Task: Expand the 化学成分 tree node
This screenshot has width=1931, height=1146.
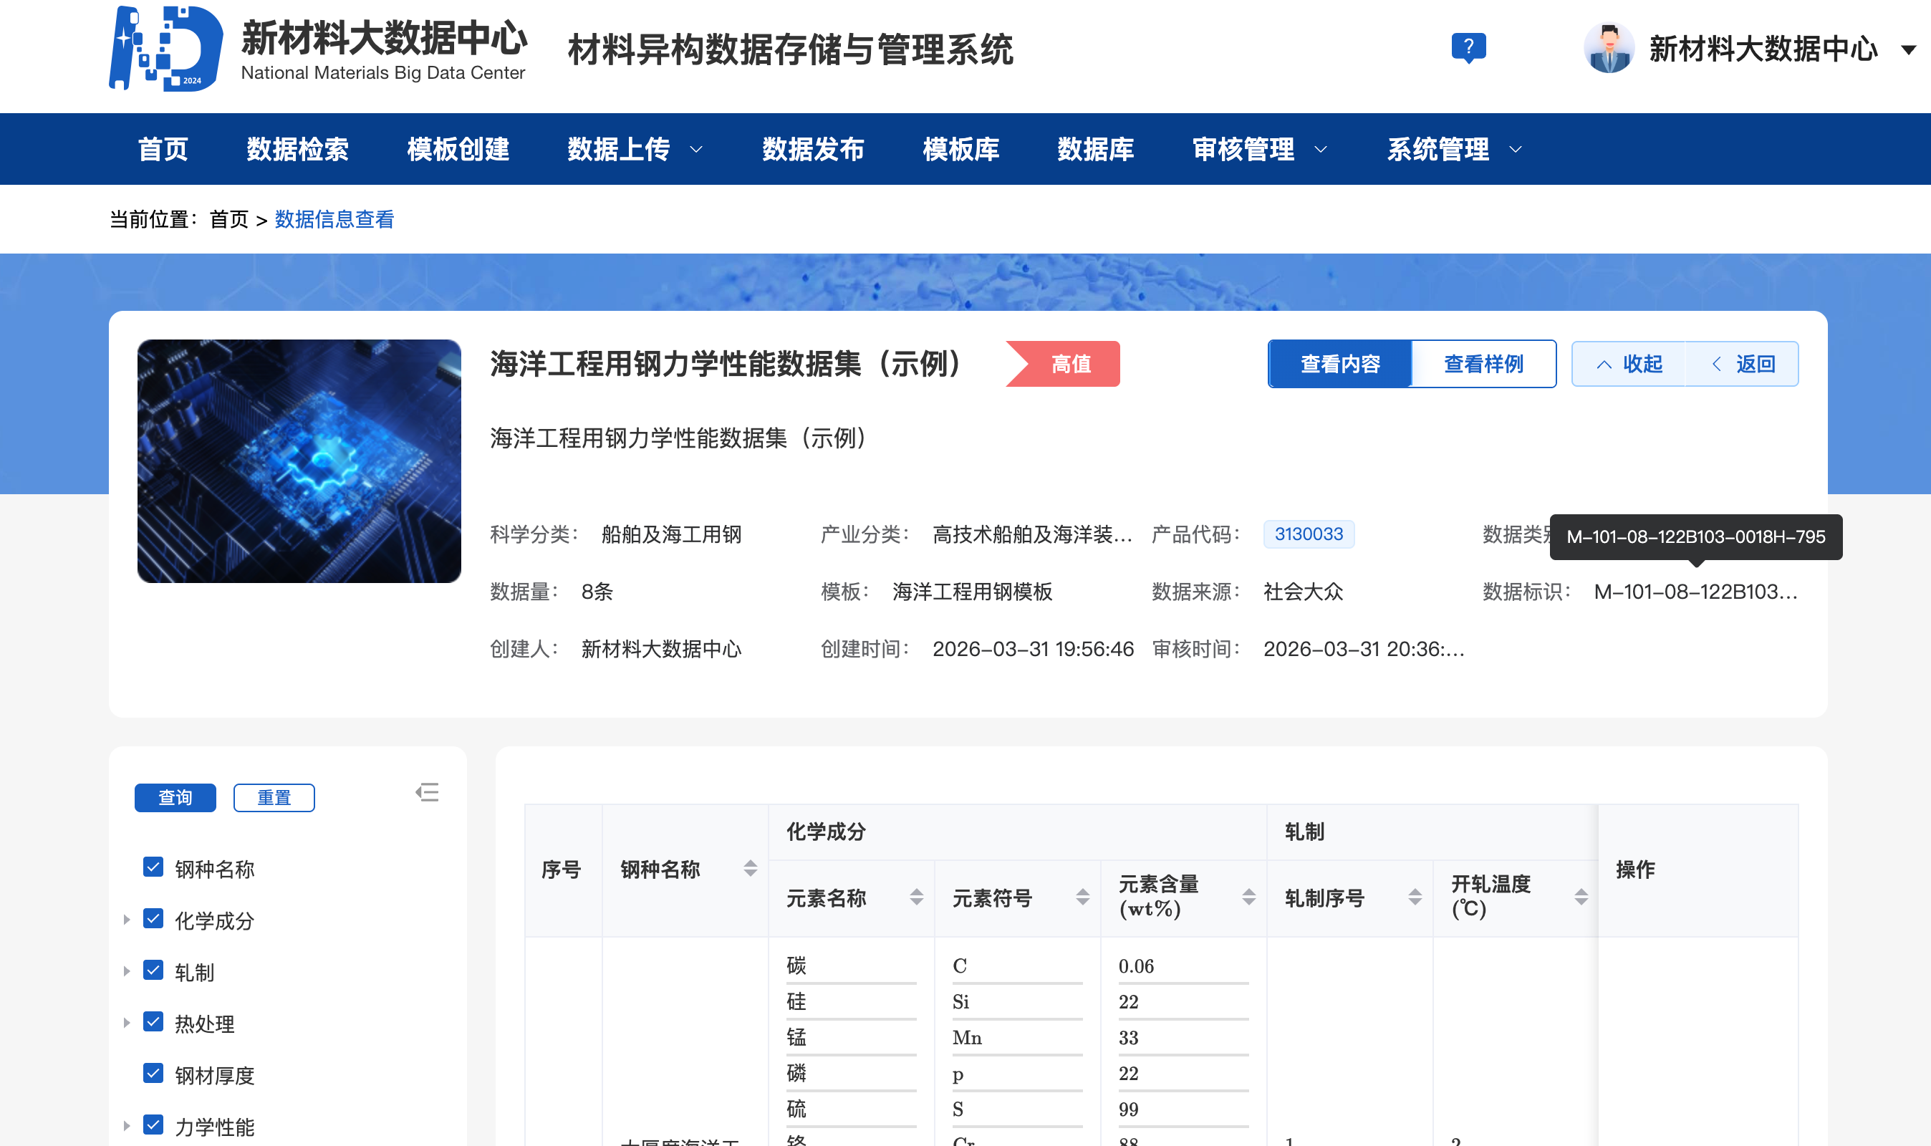Action: tap(127, 920)
